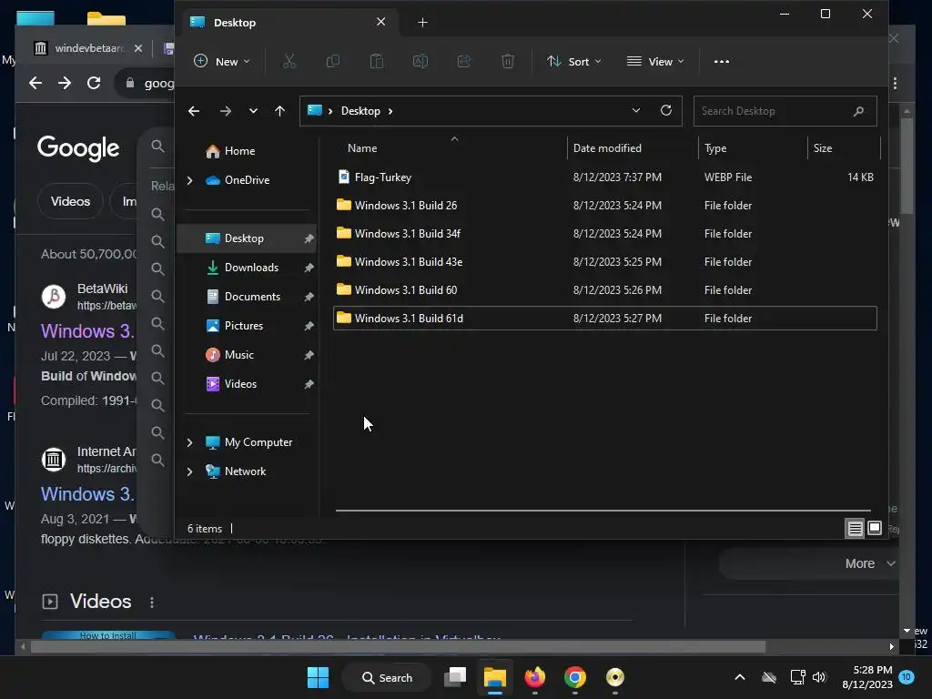
Task: Open Firefox from the taskbar
Action: tap(535, 677)
